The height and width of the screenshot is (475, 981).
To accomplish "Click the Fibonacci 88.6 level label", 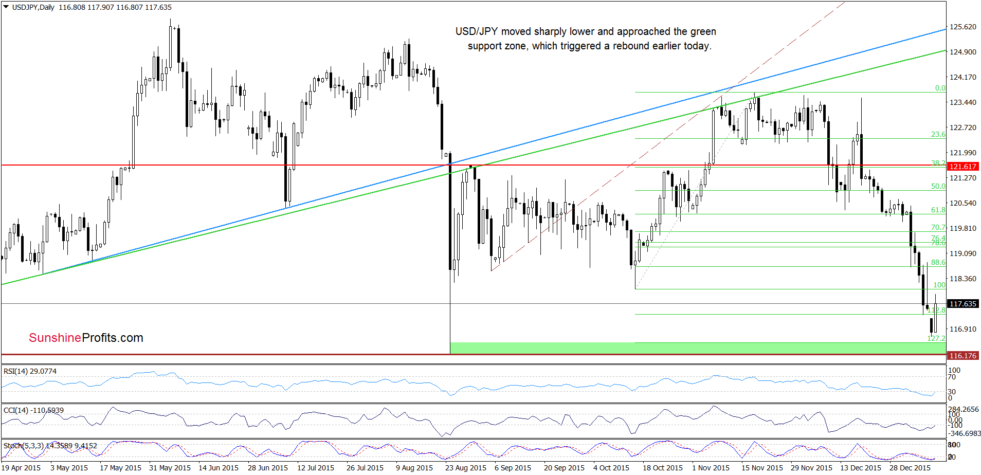I will click(x=938, y=262).
